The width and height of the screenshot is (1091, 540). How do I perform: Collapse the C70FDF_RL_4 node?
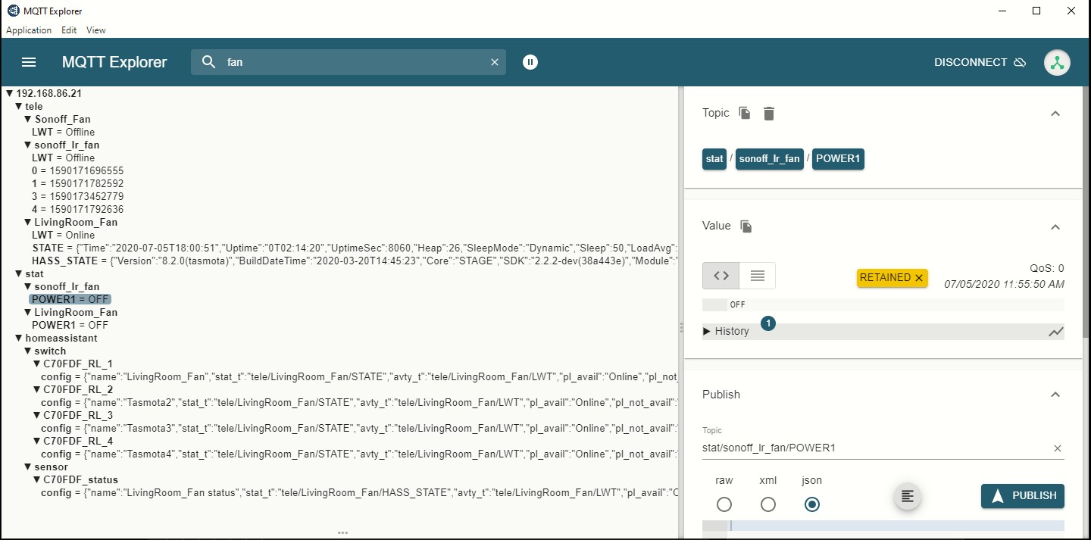(37, 441)
